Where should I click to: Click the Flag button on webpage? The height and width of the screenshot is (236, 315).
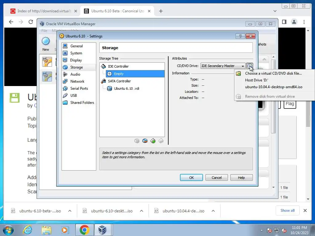pyautogui.click(x=290, y=104)
